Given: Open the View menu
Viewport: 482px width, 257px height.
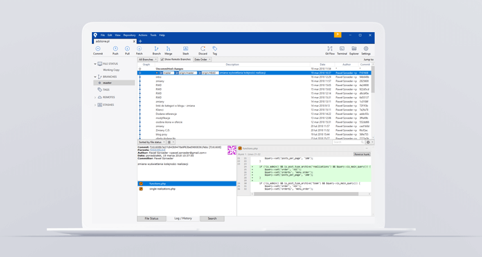Looking at the screenshot, I should tap(118, 35).
